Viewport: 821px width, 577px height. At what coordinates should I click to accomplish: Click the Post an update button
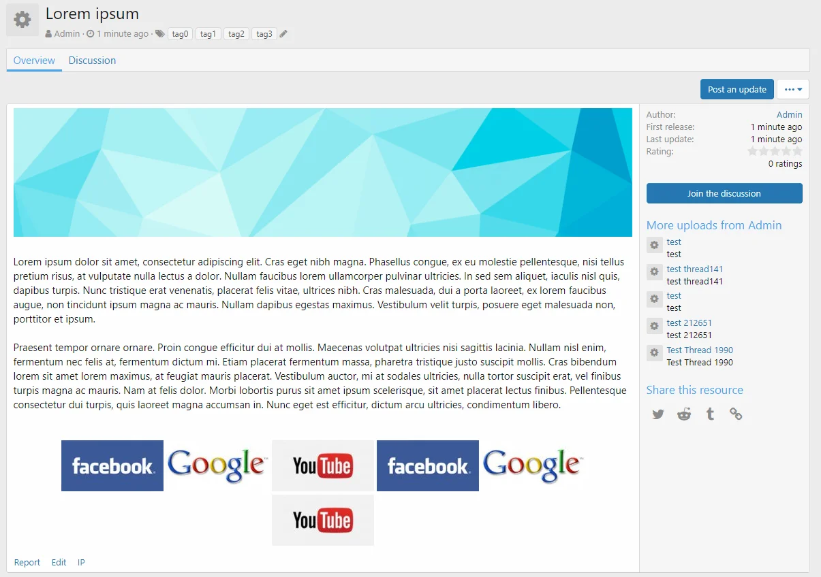tap(737, 89)
